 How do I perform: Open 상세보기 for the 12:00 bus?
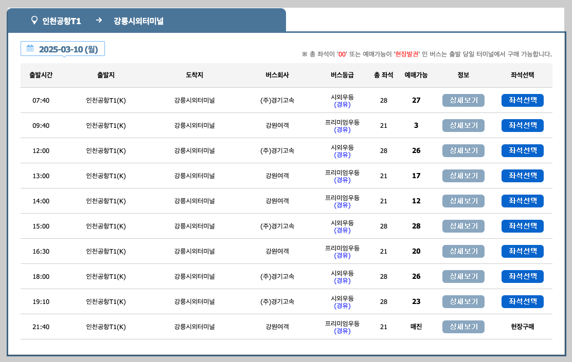(463, 150)
